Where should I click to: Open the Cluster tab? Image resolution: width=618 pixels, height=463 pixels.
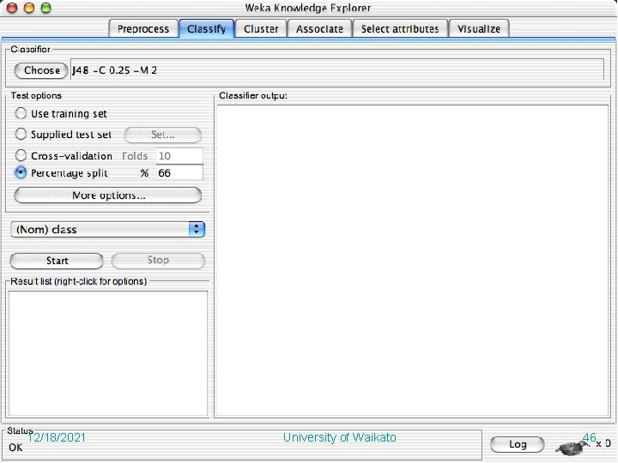coord(261,29)
